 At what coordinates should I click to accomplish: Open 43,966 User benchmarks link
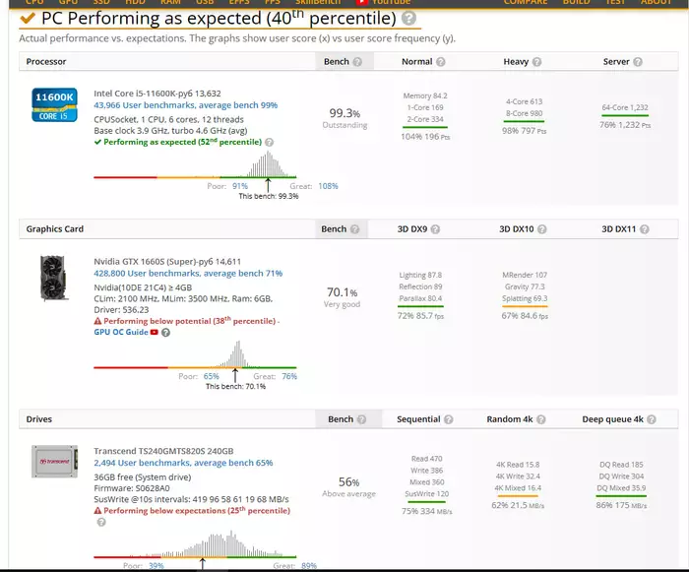tap(185, 105)
